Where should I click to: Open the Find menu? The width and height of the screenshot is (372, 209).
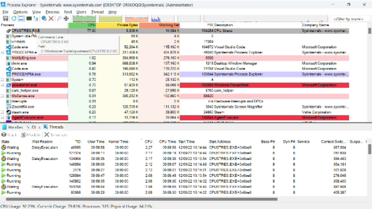pyautogui.click(x=68, y=12)
